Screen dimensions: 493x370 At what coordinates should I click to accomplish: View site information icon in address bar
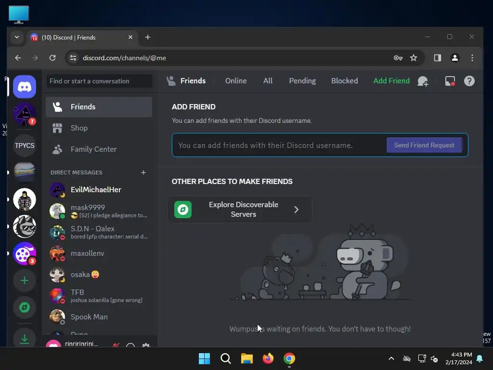coord(73,58)
